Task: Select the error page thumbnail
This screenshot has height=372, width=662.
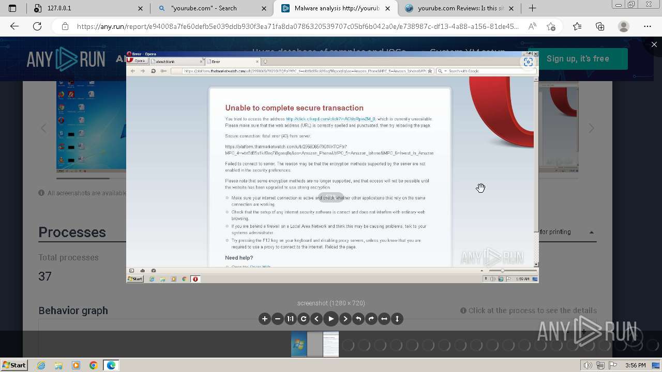Action: 331,344
